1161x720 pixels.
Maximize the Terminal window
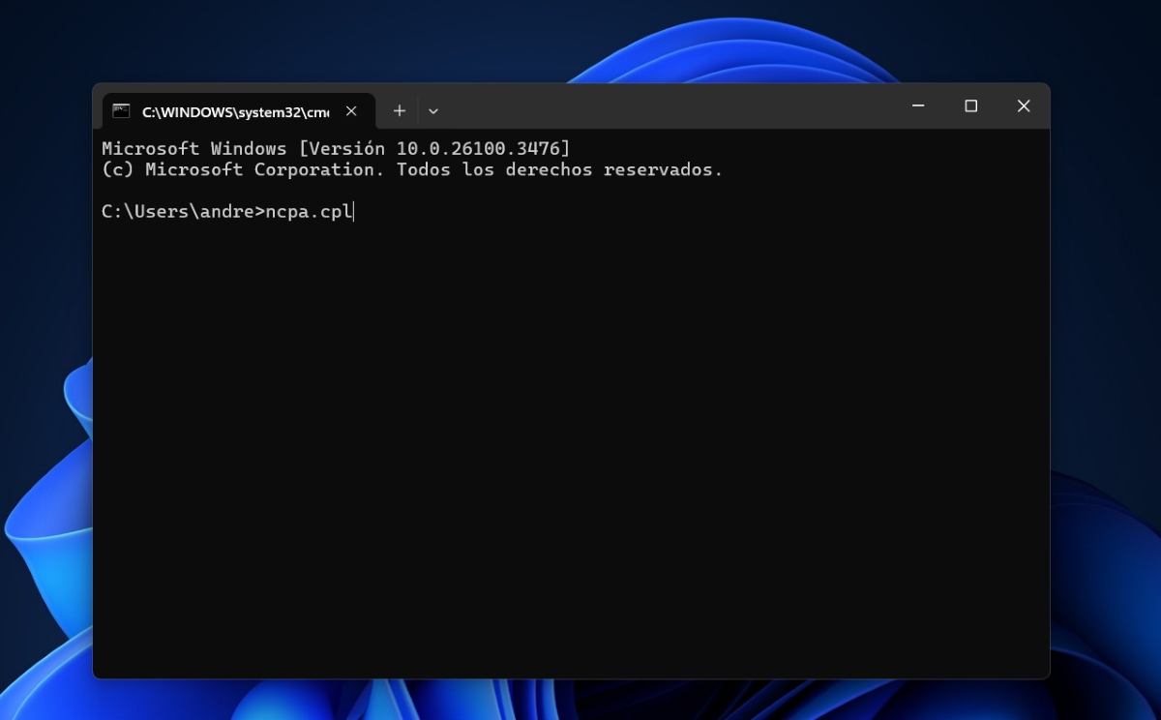click(x=970, y=106)
